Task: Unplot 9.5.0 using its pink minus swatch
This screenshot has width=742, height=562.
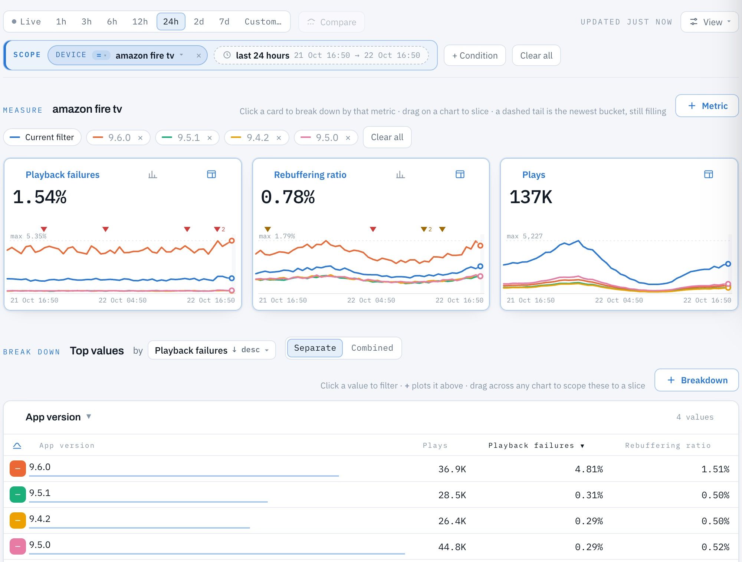Action: [x=18, y=546]
